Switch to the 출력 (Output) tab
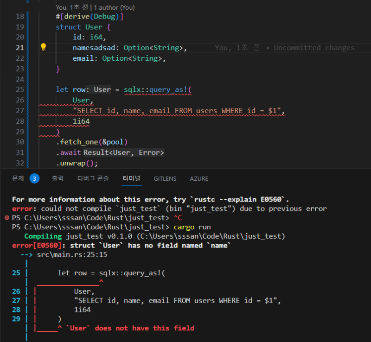 coord(58,178)
